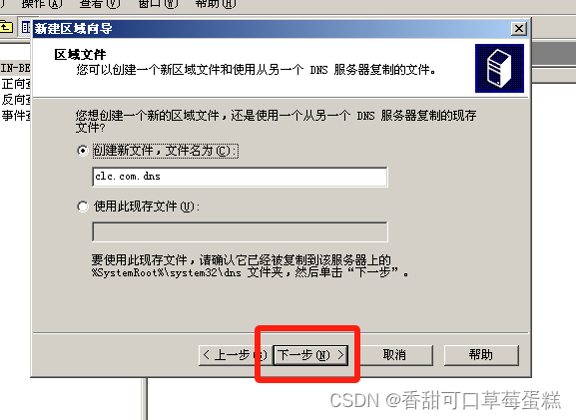This screenshot has height=420, width=576.
Task: Select 创建新文件 radio button
Action: pyautogui.click(x=83, y=151)
